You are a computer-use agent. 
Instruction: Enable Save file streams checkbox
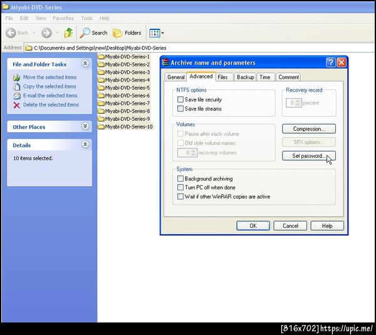click(180, 108)
